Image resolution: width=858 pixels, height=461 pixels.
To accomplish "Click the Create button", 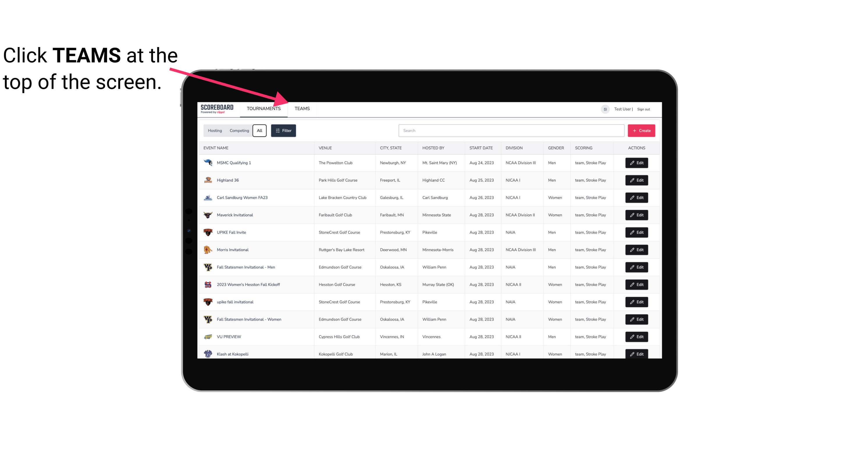I will 642,131.
